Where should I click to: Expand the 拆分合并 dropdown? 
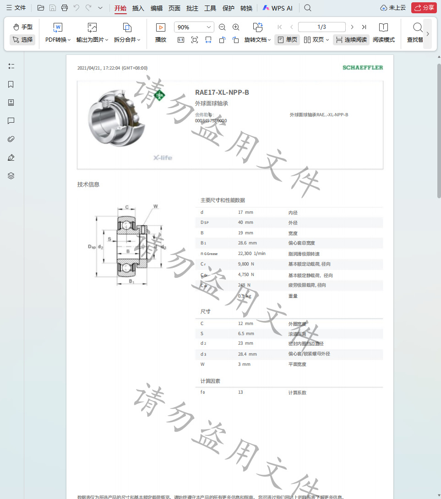127,40
